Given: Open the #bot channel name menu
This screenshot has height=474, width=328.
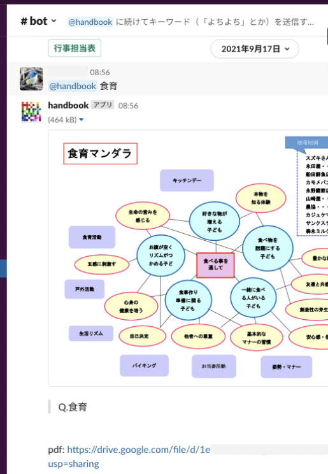Looking at the screenshot, I should 38,21.
